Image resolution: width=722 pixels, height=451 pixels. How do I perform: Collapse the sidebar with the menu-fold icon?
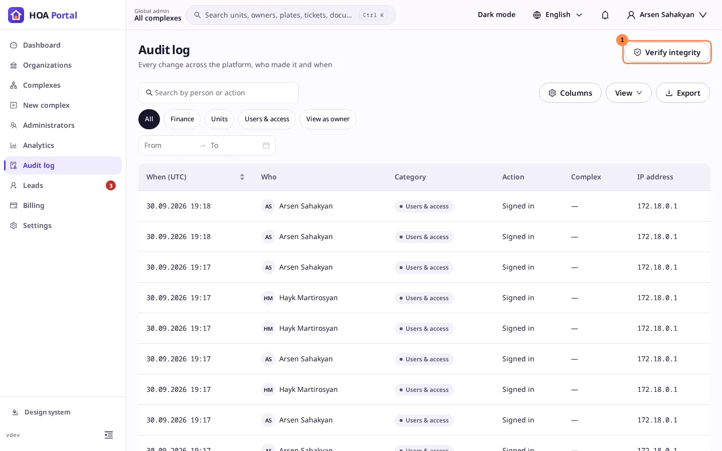click(x=109, y=435)
